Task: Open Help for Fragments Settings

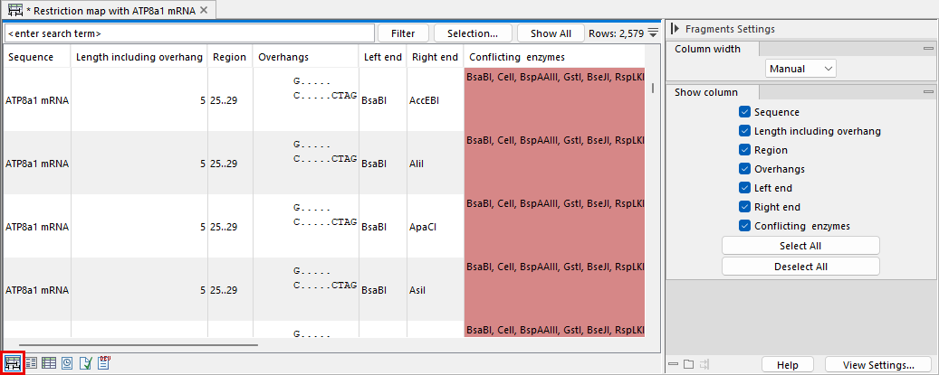Action: (788, 365)
